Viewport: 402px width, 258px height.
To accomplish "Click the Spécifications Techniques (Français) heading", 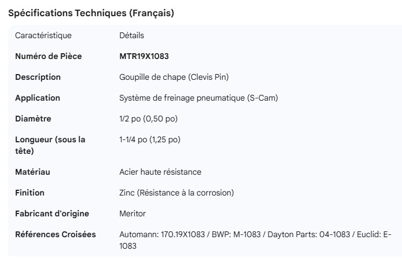I will tap(91, 13).
